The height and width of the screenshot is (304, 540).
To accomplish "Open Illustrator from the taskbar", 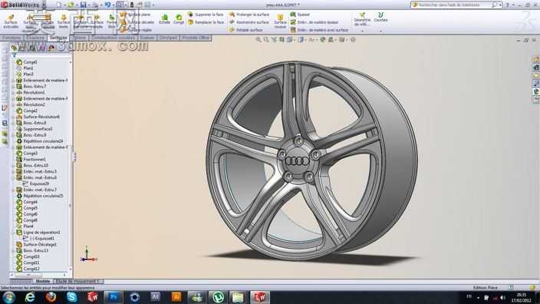I will pyautogui.click(x=176, y=297).
